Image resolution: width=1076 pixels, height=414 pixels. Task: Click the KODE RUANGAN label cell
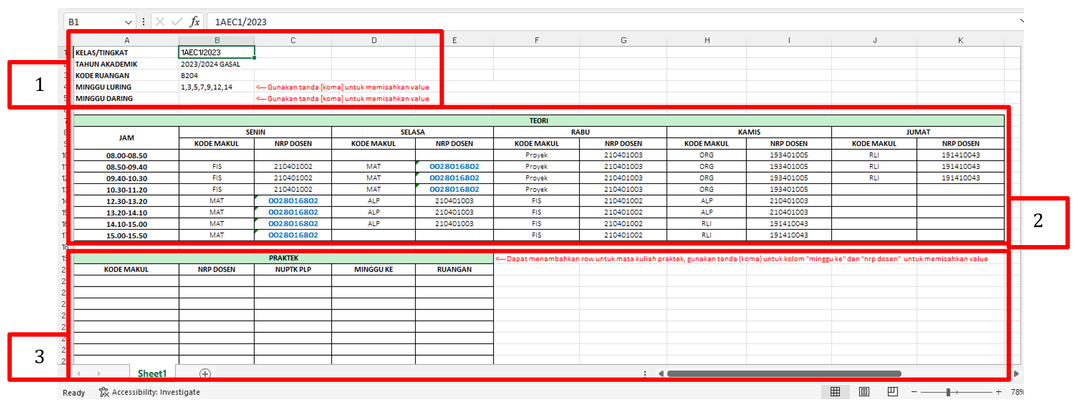(126, 75)
